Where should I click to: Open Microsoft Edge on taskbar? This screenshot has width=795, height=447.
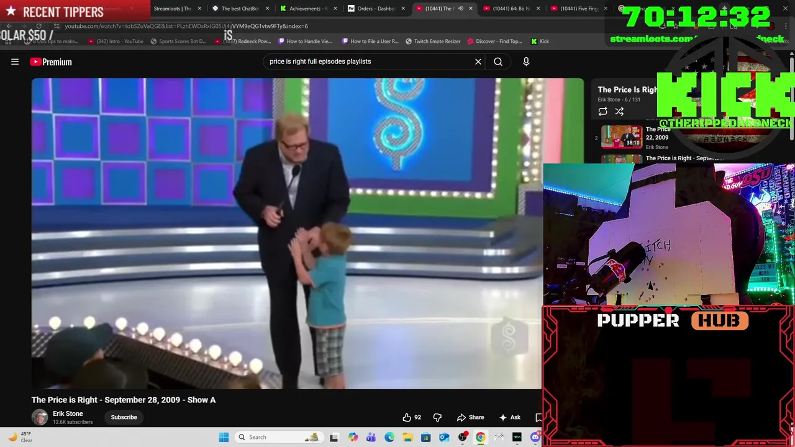point(389,437)
